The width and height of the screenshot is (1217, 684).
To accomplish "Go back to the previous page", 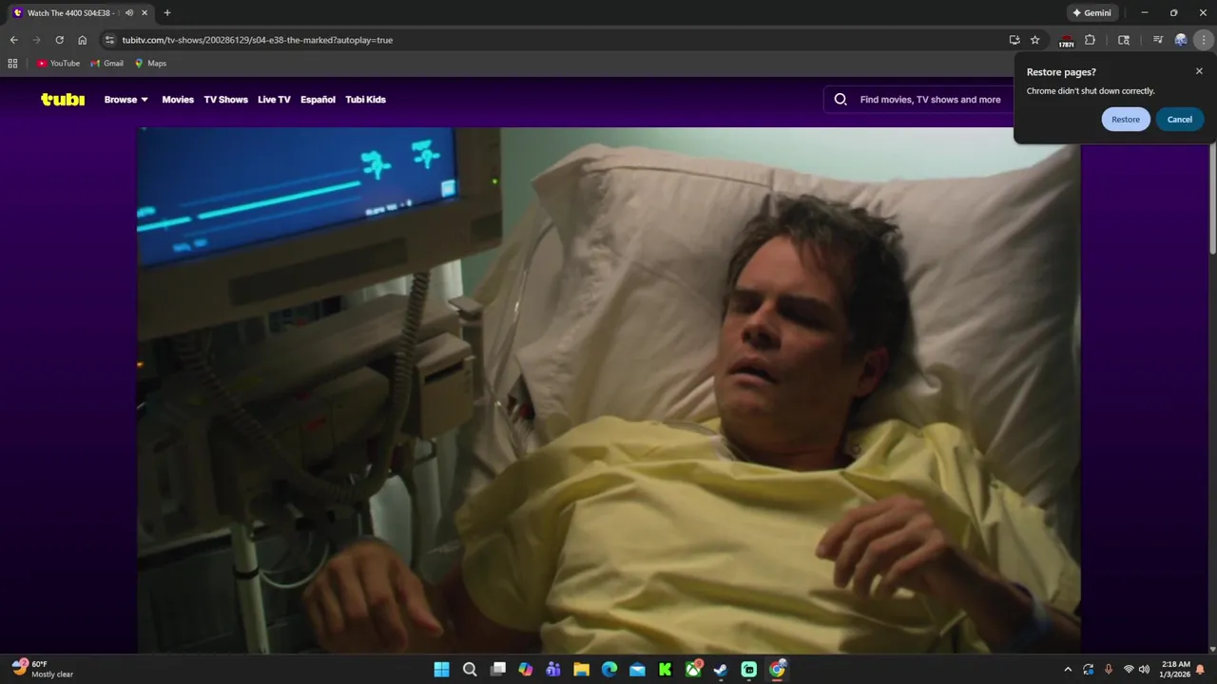I will pos(14,40).
